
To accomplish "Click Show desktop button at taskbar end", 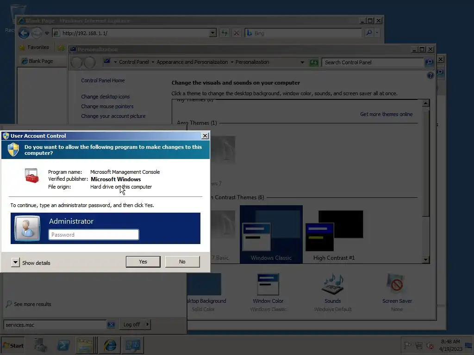I will click(x=469, y=345).
